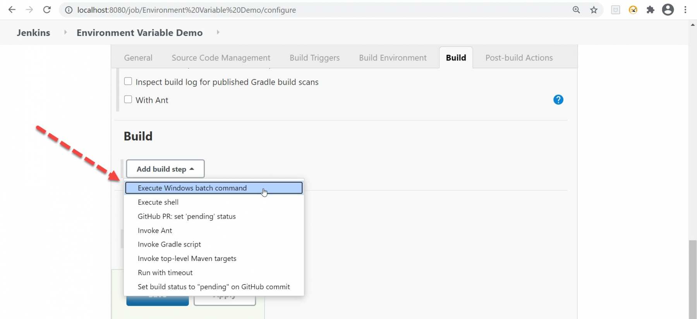The height and width of the screenshot is (319, 697).
Task: Open the Chrome three-dot menu
Action: tap(685, 10)
